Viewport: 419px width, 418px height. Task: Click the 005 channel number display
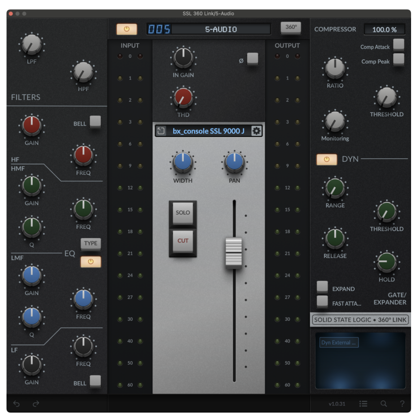point(159,29)
